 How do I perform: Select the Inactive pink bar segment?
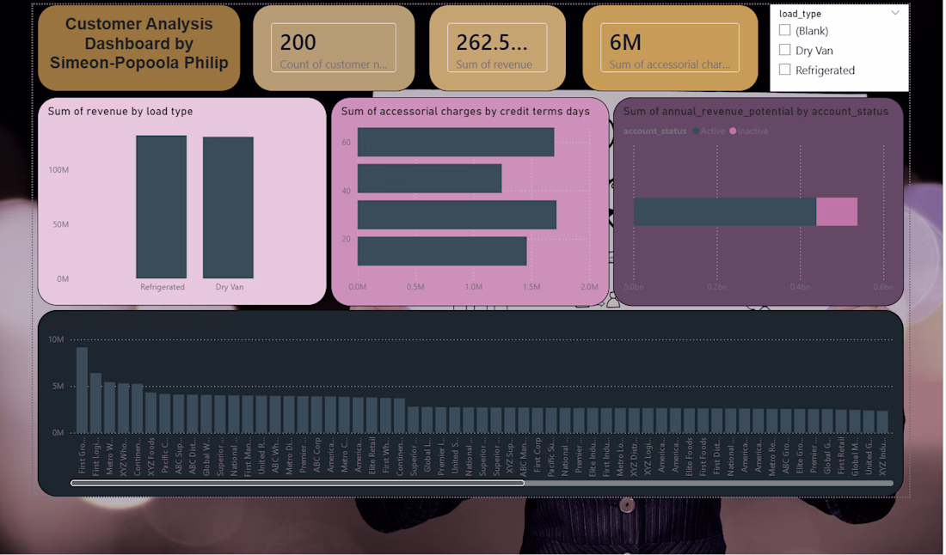[x=837, y=211]
